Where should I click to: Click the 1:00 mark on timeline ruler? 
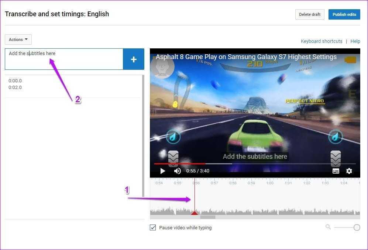tap(270, 183)
